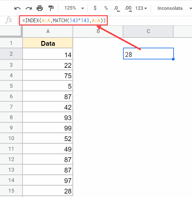
Task: Select row 10 header
Action: click(x=11, y=138)
